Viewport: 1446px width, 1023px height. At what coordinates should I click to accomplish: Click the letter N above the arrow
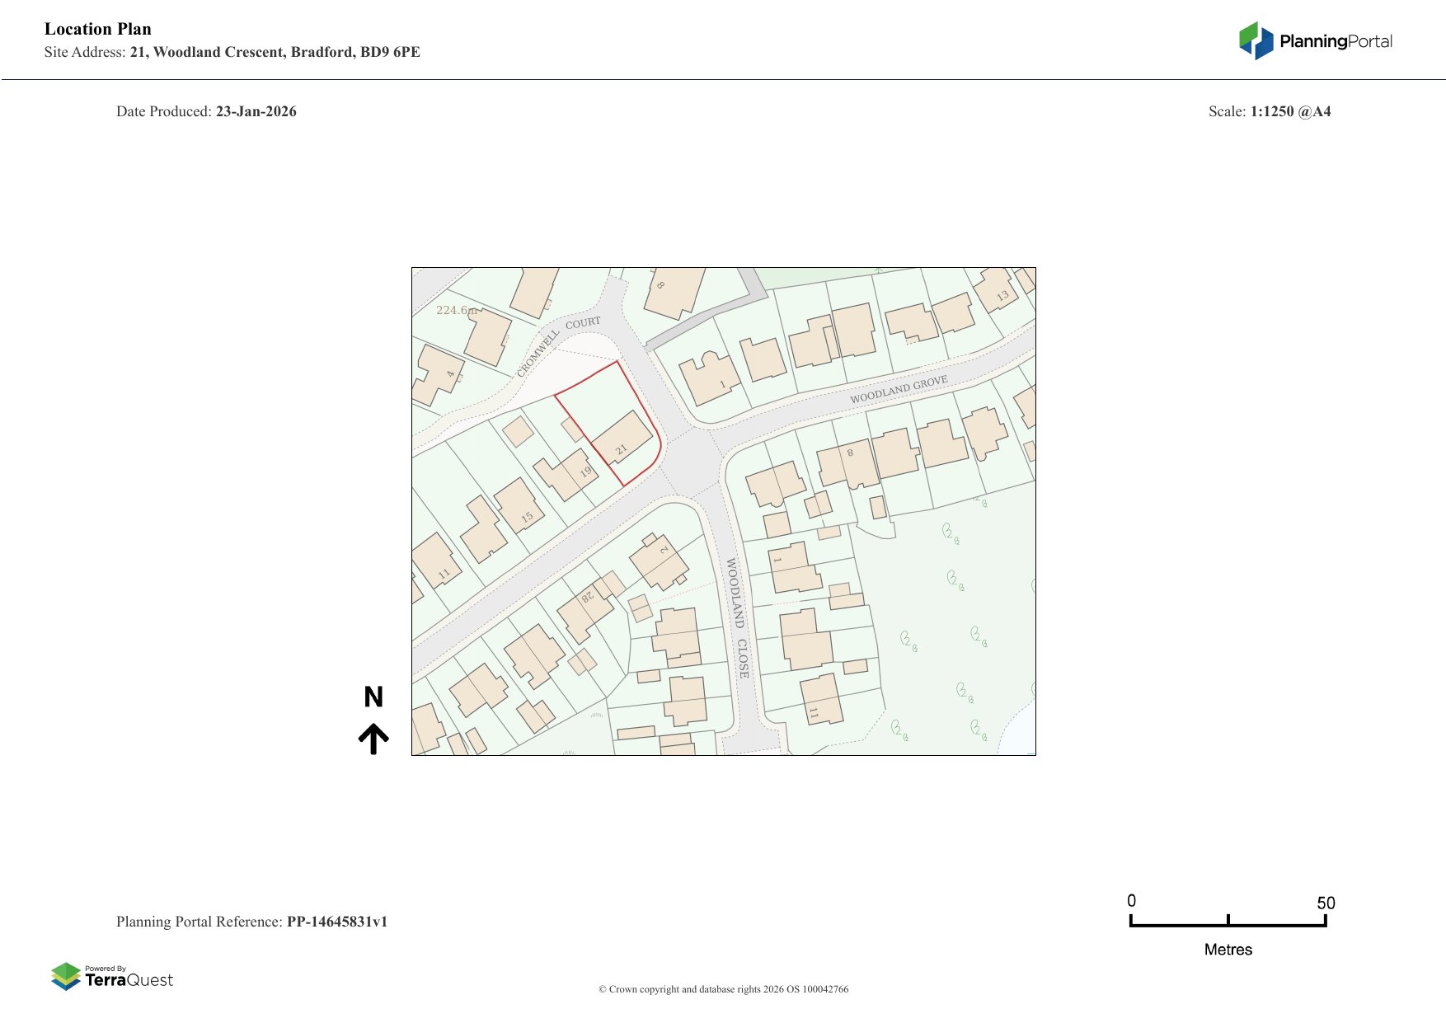coord(373,697)
